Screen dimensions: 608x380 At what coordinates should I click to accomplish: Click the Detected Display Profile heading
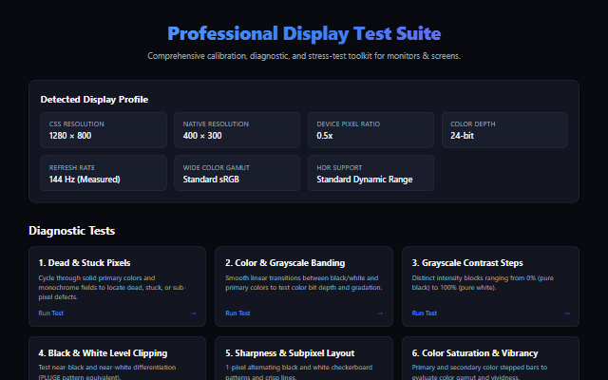94,100
